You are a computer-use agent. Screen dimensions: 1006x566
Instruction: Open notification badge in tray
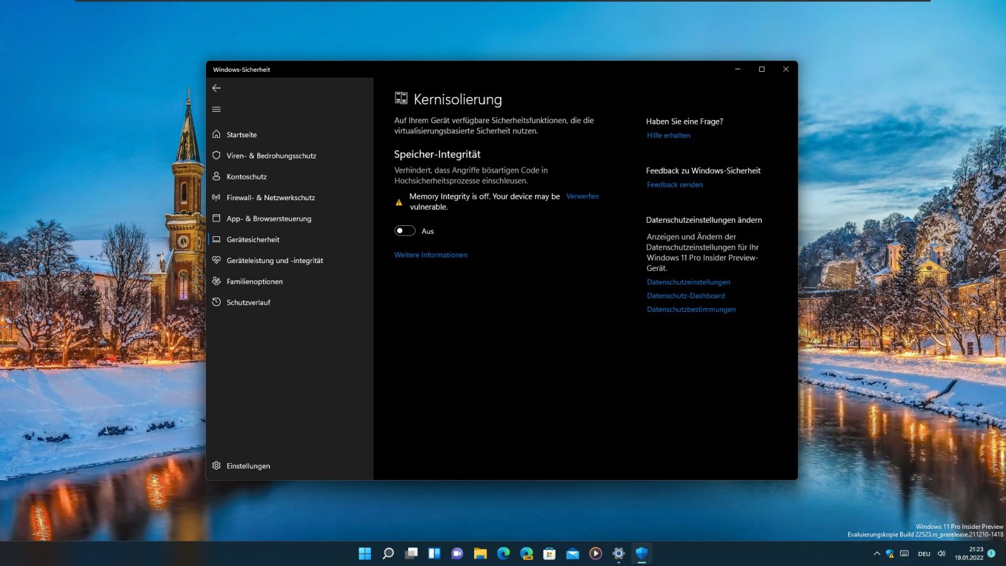pyautogui.click(x=991, y=553)
